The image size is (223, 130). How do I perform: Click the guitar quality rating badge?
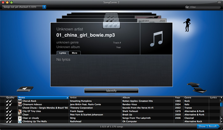tap(111, 25)
